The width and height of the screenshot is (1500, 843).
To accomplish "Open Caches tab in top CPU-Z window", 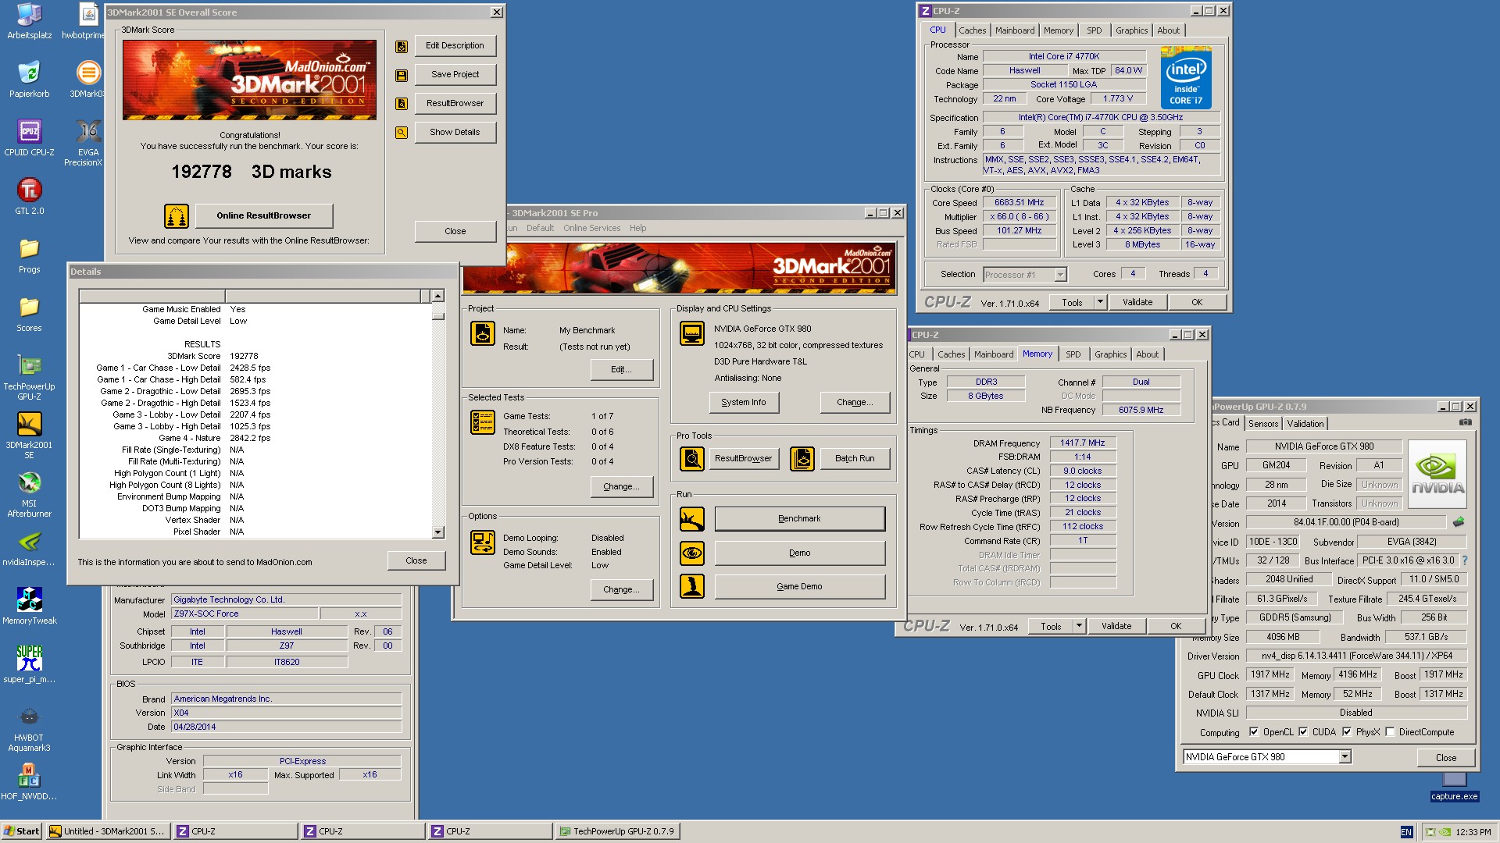I will [x=972, y=30].
